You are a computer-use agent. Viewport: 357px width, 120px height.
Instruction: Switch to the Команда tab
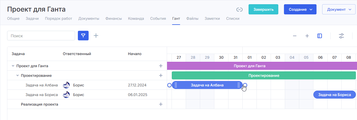pos(136,19)
